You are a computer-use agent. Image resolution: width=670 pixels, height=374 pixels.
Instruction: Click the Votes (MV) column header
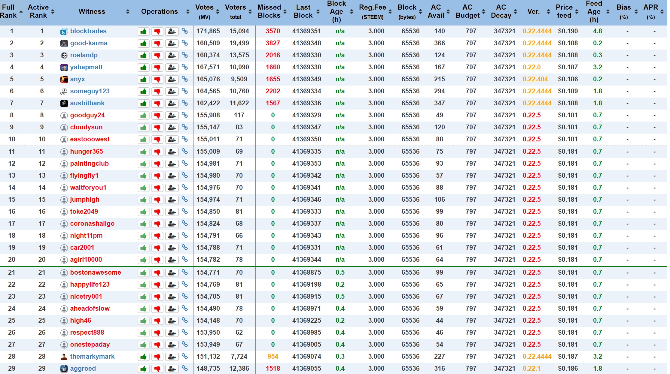click(x=204, y=11)
